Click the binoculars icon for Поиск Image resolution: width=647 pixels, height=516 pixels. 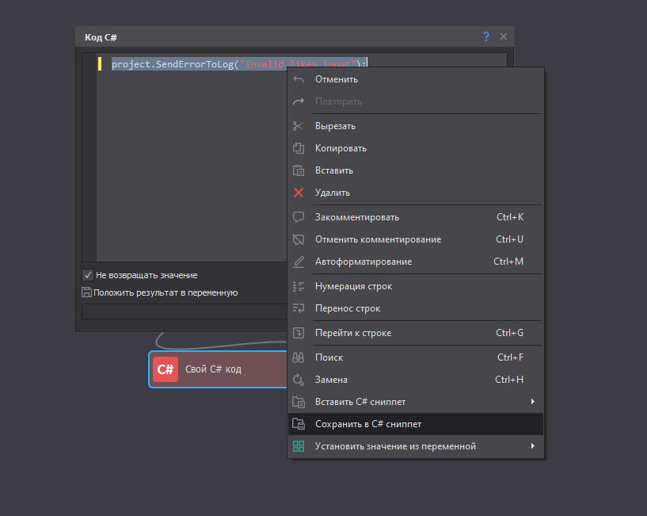[299, 357]
